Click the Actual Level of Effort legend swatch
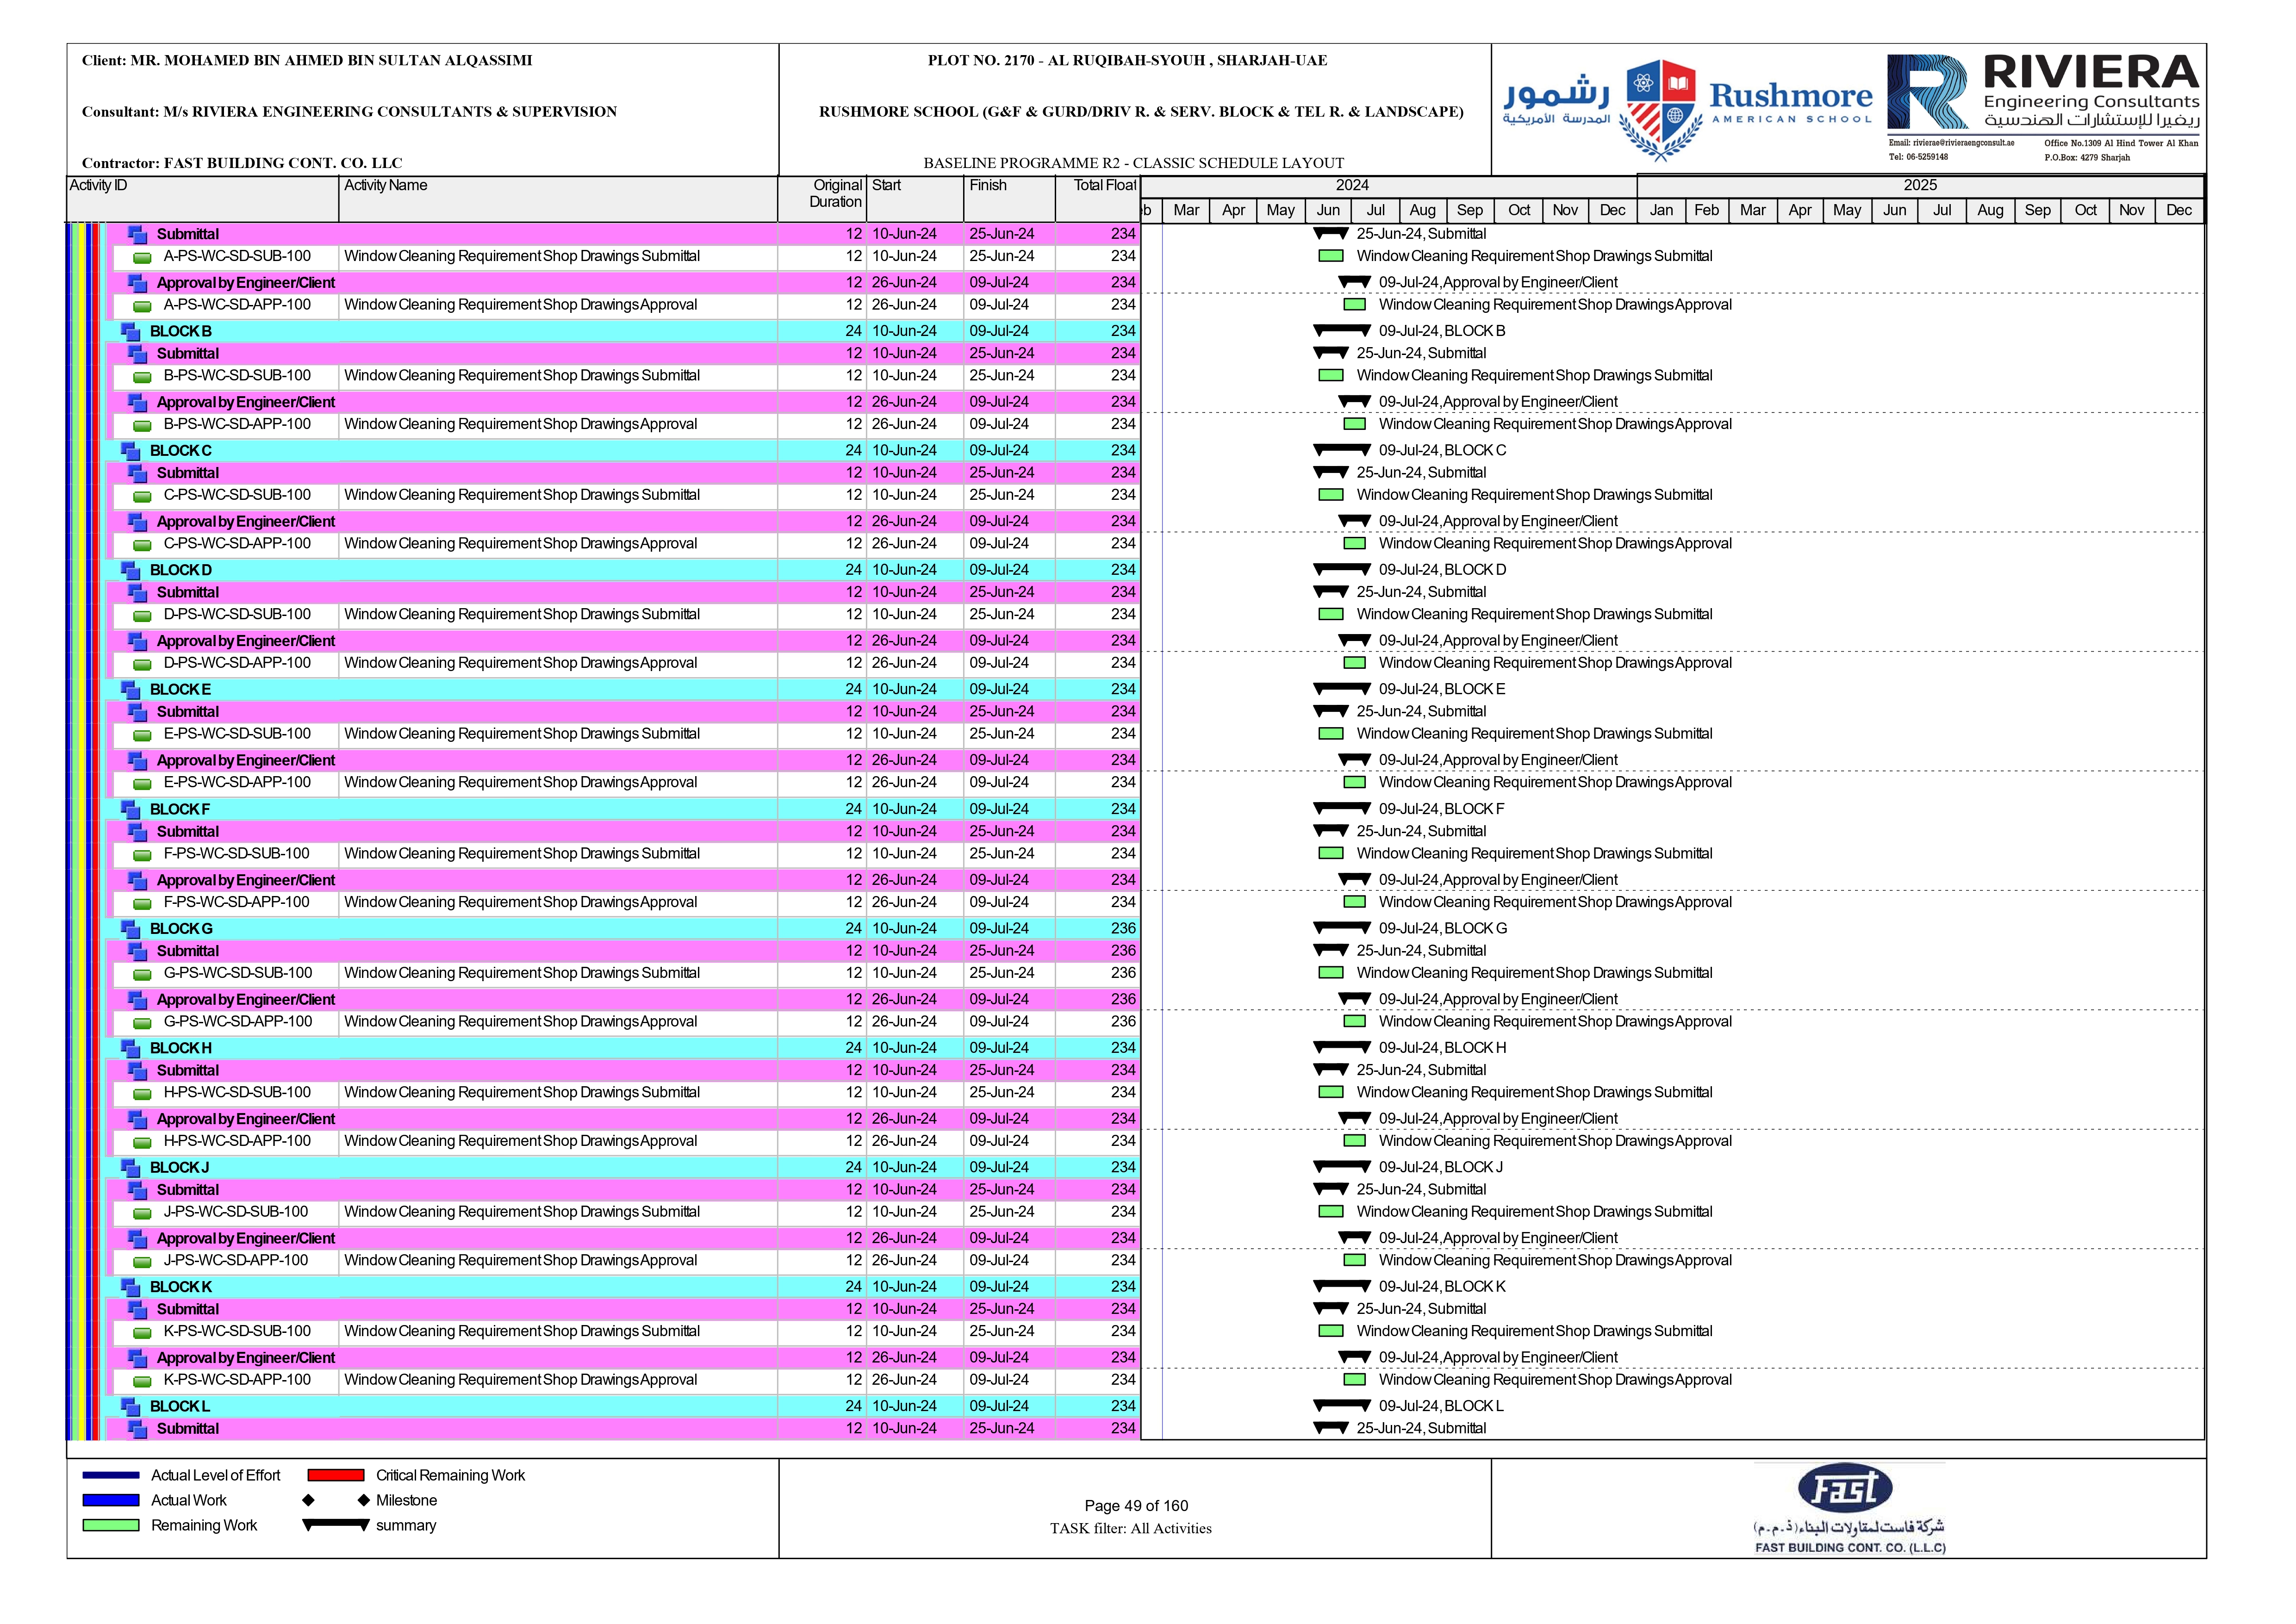The width and height of the screenshot is (2296, 1624). 111,1476
